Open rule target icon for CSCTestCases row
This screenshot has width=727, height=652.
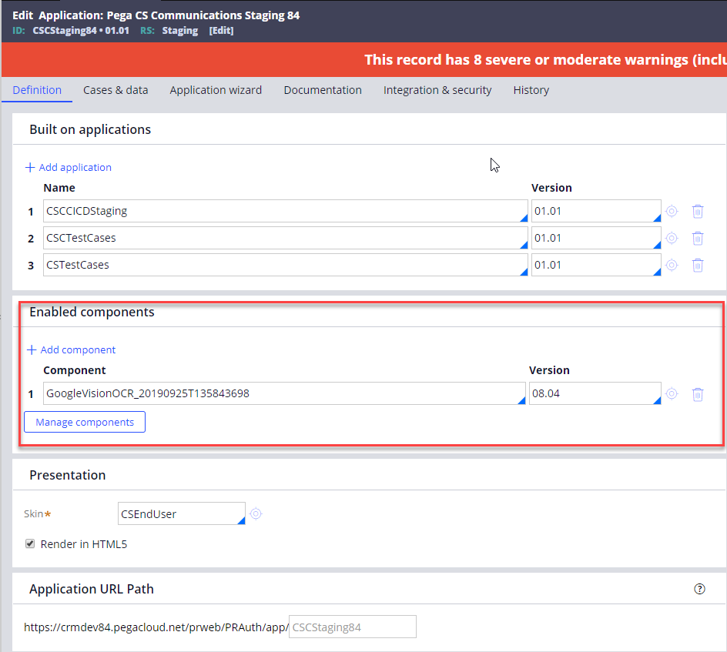pos(672,238)
